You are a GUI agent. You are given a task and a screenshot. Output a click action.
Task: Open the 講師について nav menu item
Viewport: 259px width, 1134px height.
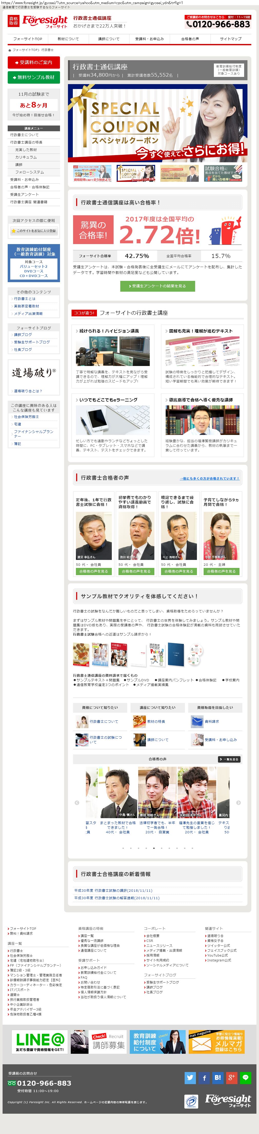[109, 39]
